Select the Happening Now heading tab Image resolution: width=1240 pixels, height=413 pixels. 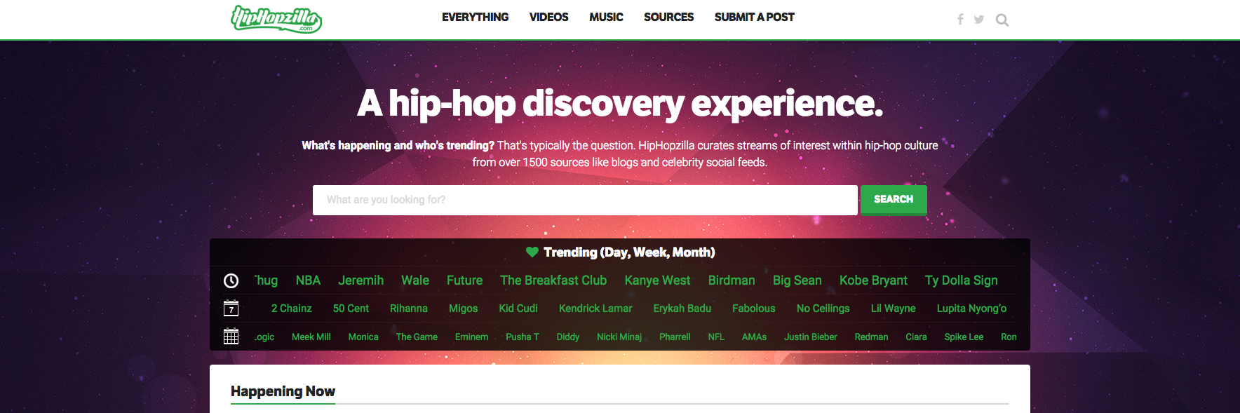click(283, 391)
